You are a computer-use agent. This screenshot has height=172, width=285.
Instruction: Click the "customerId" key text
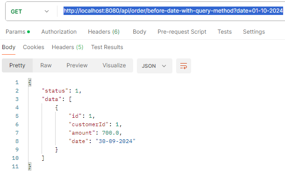pos(88,124)
